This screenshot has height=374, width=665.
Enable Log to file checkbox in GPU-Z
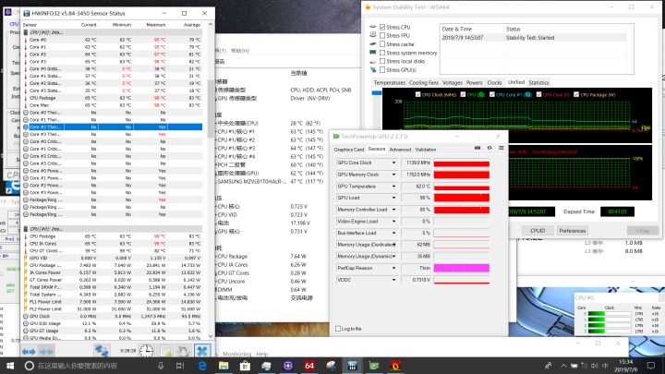tap(338, 329)
